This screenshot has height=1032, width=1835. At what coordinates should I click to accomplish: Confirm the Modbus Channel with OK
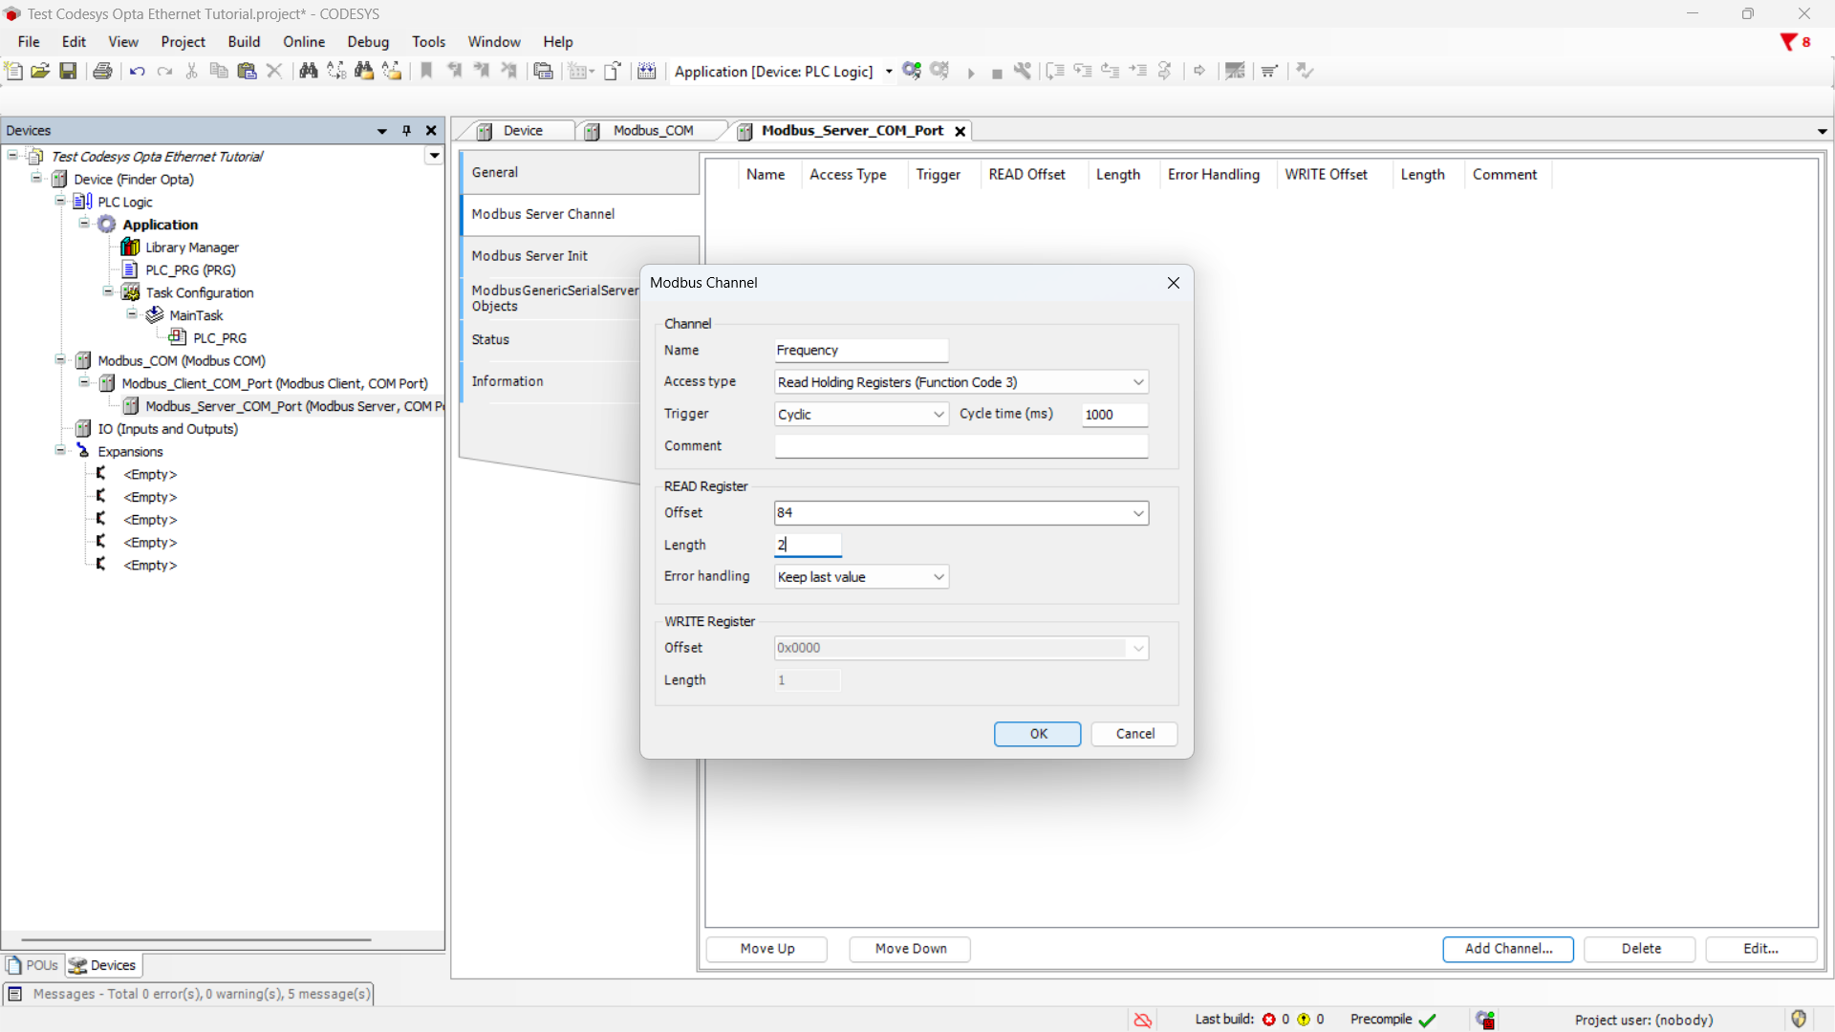[1037, 734]
